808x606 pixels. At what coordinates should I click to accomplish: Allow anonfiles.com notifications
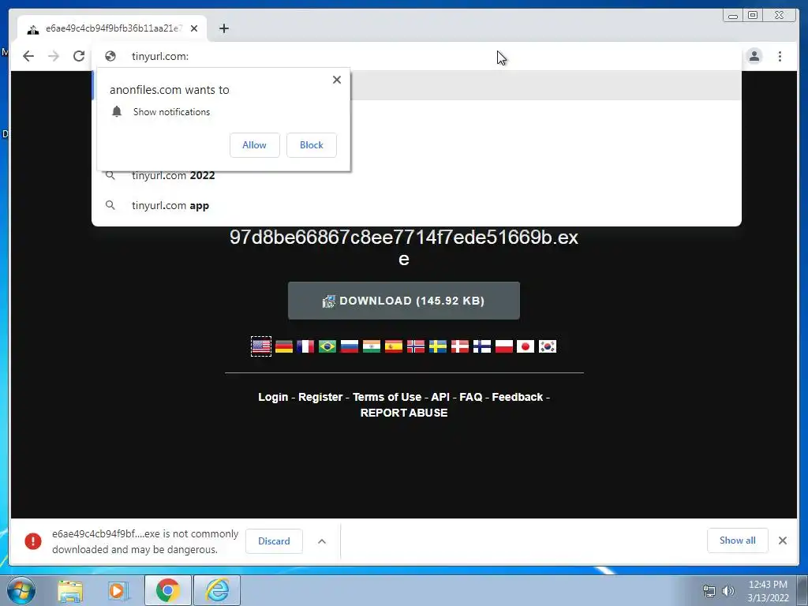(x=255, y=145)
